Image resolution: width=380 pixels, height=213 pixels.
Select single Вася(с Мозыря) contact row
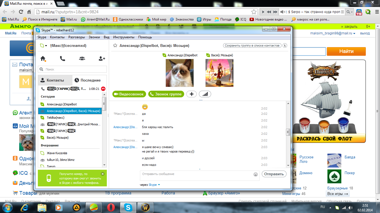pos(70,138)
